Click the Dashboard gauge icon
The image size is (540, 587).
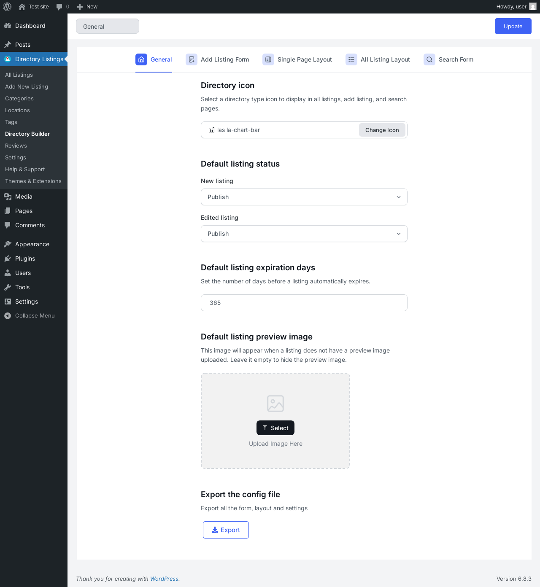tap(8, 26)
